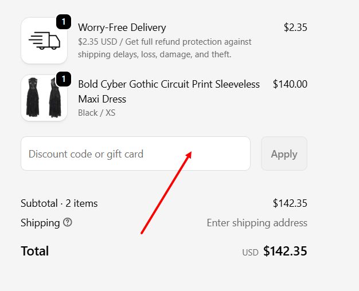Click the Worry-Free Delivery truck icon
This screenshot has height=291, width=359.
44,41
